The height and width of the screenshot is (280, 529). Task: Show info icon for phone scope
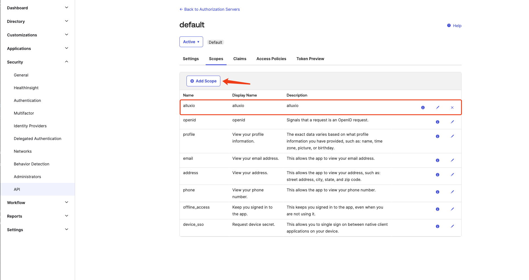click(437, 192)
